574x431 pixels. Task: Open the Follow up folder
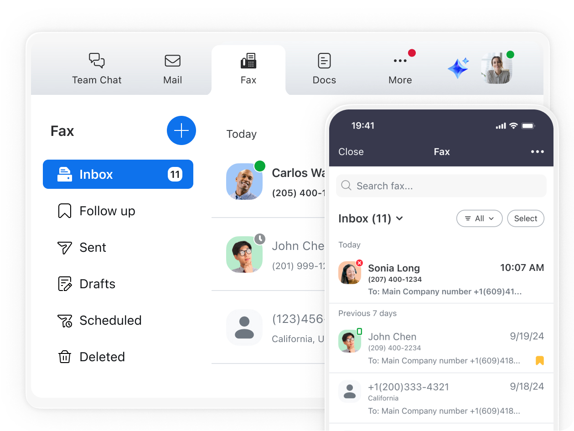click(x=107, y=211)
